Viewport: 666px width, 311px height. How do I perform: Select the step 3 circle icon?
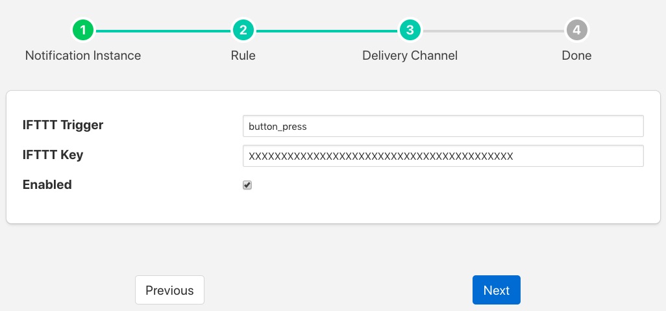[410, 30]
